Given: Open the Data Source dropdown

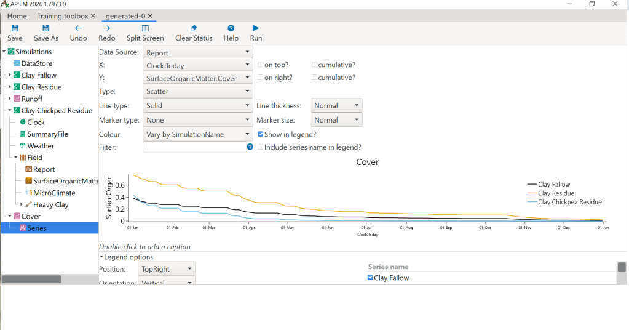Looking at the screenshot, I should coord(197,53).
